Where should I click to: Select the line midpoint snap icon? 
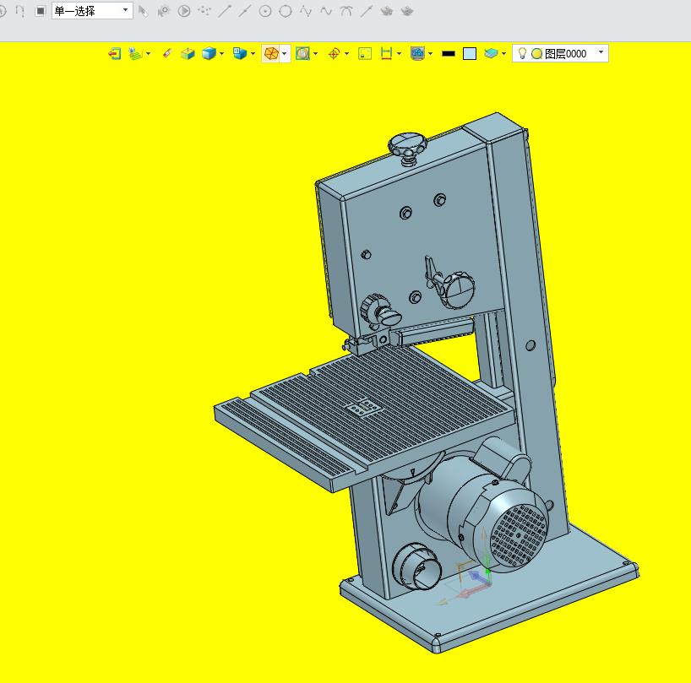245,11
